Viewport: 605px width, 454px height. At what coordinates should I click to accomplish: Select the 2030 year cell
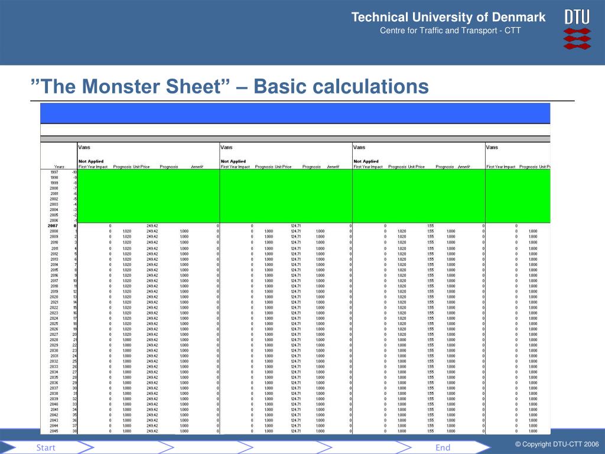(54, 351)
